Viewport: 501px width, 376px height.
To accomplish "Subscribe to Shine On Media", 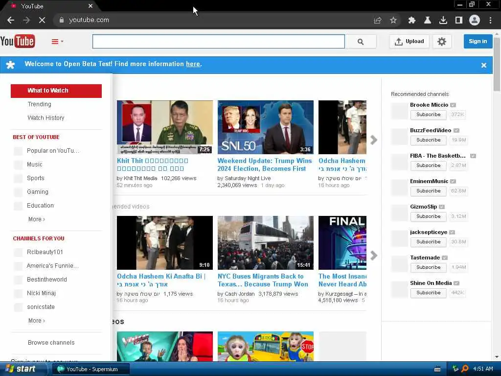I will [x=428, y=293].
